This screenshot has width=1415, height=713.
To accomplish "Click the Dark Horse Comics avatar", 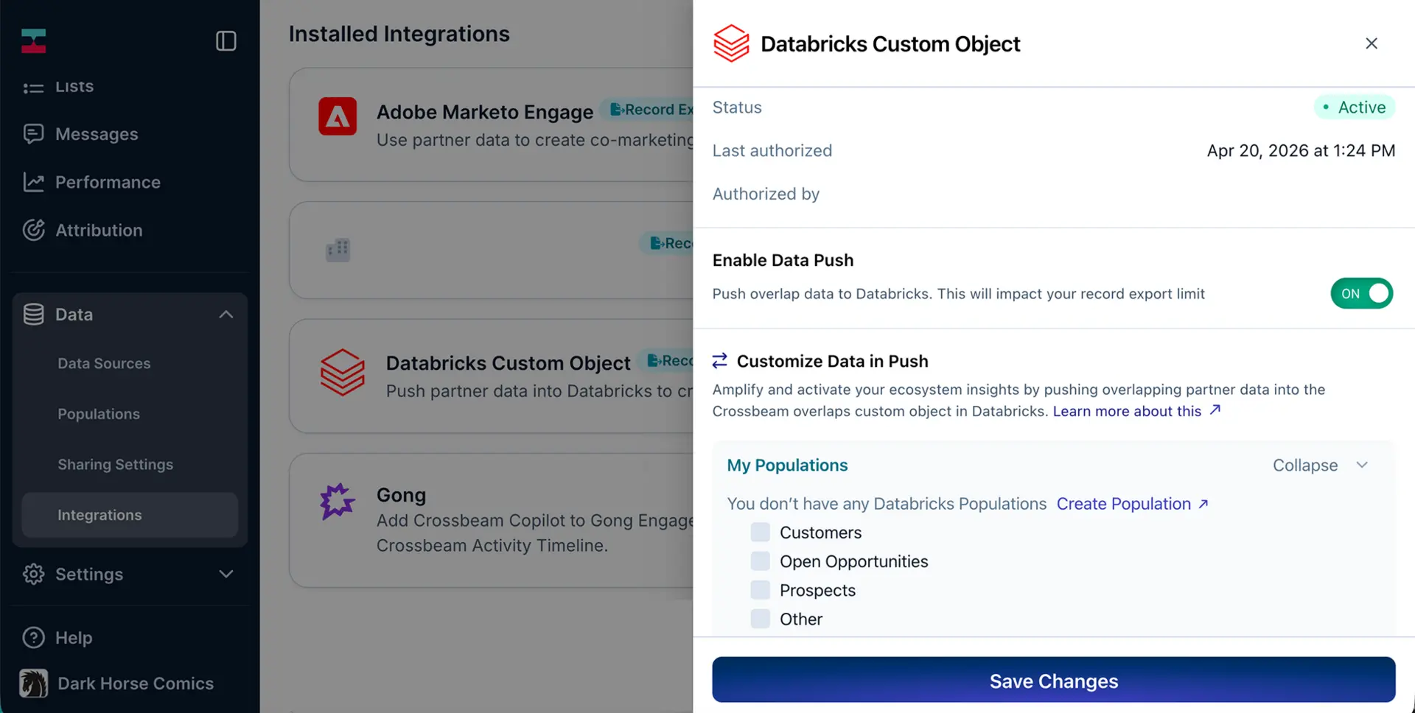I will tap(33, 684).
